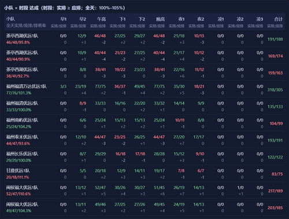The image size is (289, 219).
Task: Click the 52/47/110.6% full-day rate
Action: pyautogui.click(x=18, y=194)
